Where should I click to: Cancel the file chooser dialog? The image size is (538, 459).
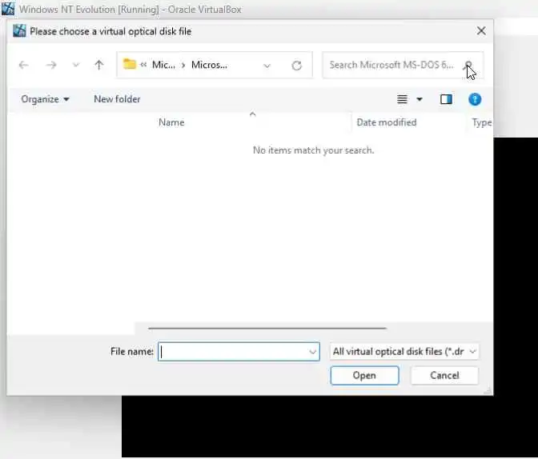(x=444, y=375)
